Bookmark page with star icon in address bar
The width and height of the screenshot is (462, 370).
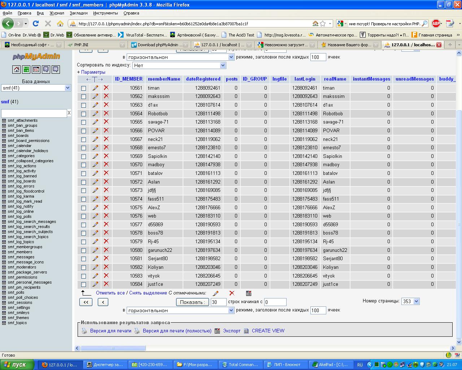(x=323, y=23)
